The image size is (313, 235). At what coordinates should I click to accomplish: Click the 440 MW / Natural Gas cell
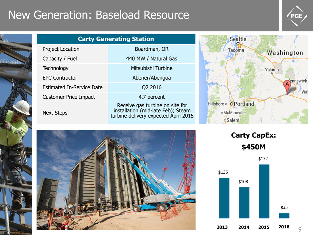(152, 59)
